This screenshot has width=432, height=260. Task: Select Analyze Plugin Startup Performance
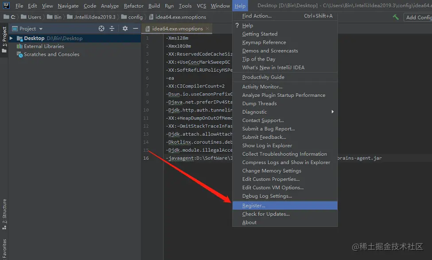[x=285, y=95]
